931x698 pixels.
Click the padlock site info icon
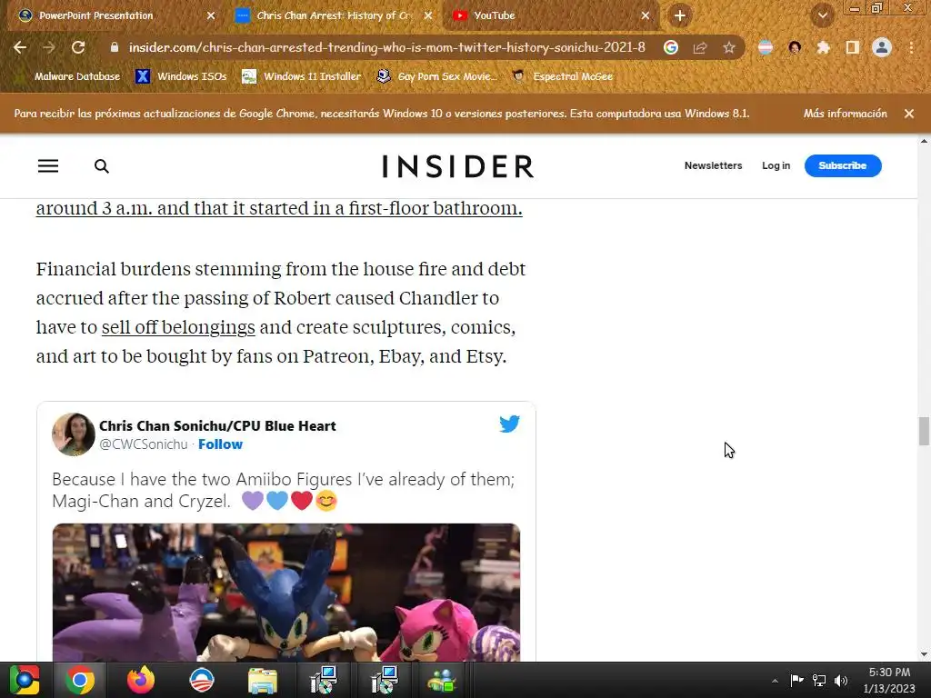[x=115, y=47]
